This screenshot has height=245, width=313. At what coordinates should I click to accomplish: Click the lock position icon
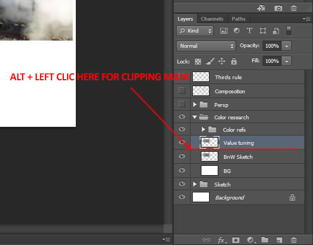(222, 61)
